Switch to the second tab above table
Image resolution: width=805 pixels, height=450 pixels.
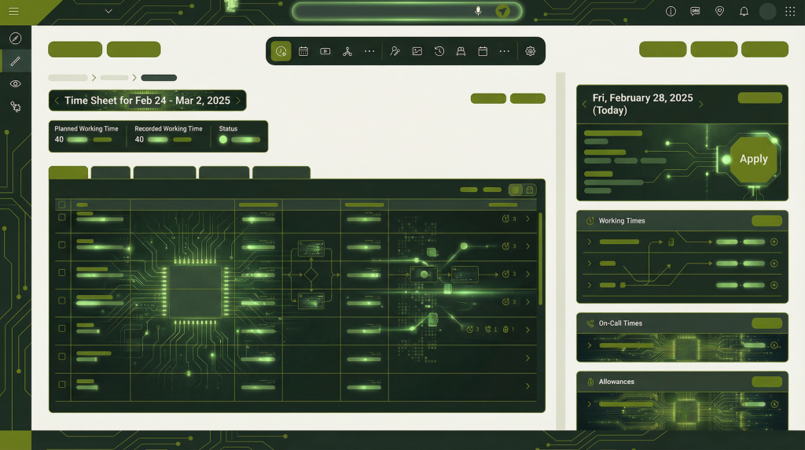point(111,173)
